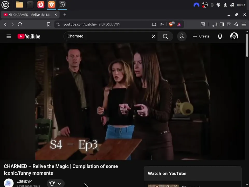The height and width of the screenshot is (187, 249).
Task: Open the media control music note icon
Action: [215, 24]
